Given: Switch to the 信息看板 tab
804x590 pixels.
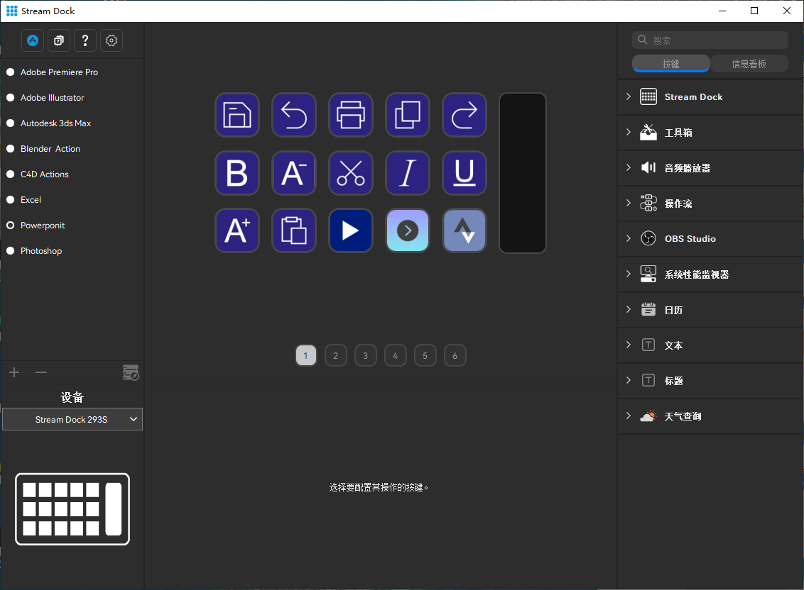Looking at the screenshot, I should 749,64.
